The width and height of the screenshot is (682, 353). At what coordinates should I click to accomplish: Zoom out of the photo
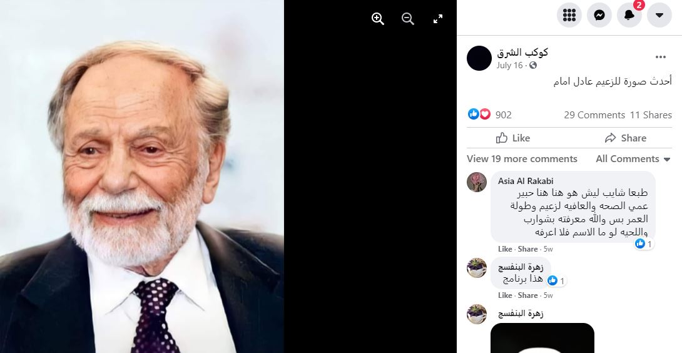[x=408, y=19]
